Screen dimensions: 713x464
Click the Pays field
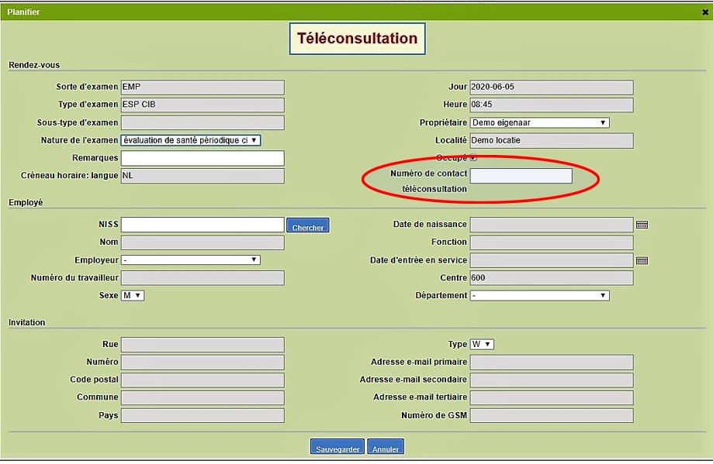tap(202, 415)
